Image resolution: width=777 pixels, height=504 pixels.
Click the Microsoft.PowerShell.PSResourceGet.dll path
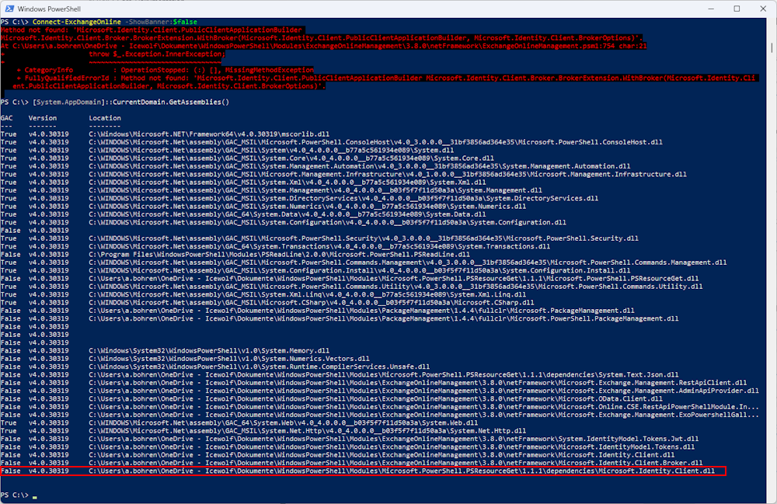(x=394, y=278)
